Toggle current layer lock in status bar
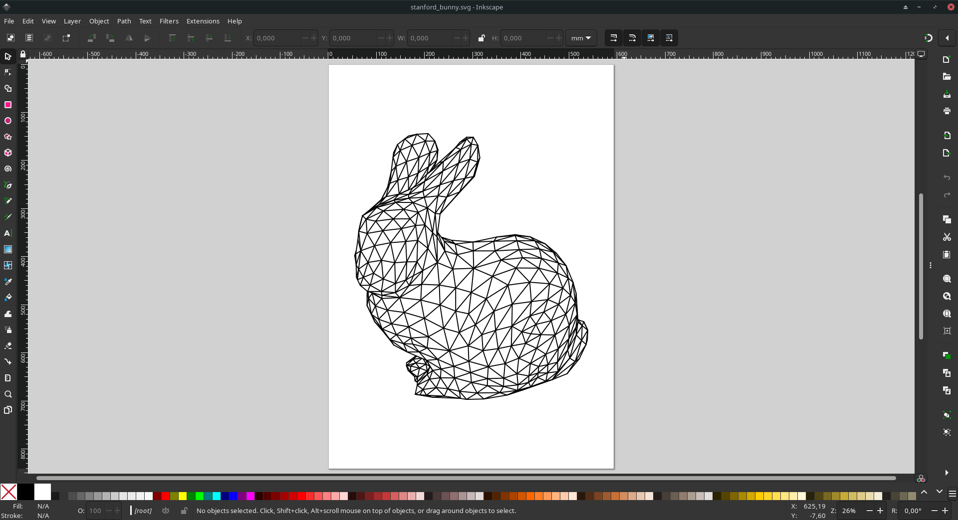This screenshot has height=520, width=958. pos(184,511)
